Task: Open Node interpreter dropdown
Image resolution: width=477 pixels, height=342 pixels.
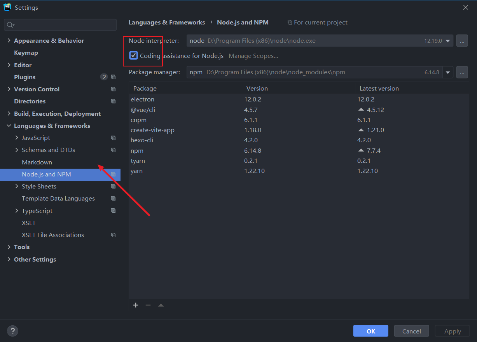Action: point(448,41)
